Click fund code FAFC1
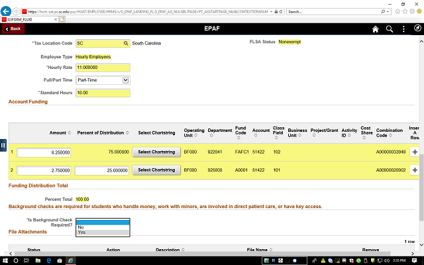This screenshot has height=265, width=424. (x=242, y=152)
